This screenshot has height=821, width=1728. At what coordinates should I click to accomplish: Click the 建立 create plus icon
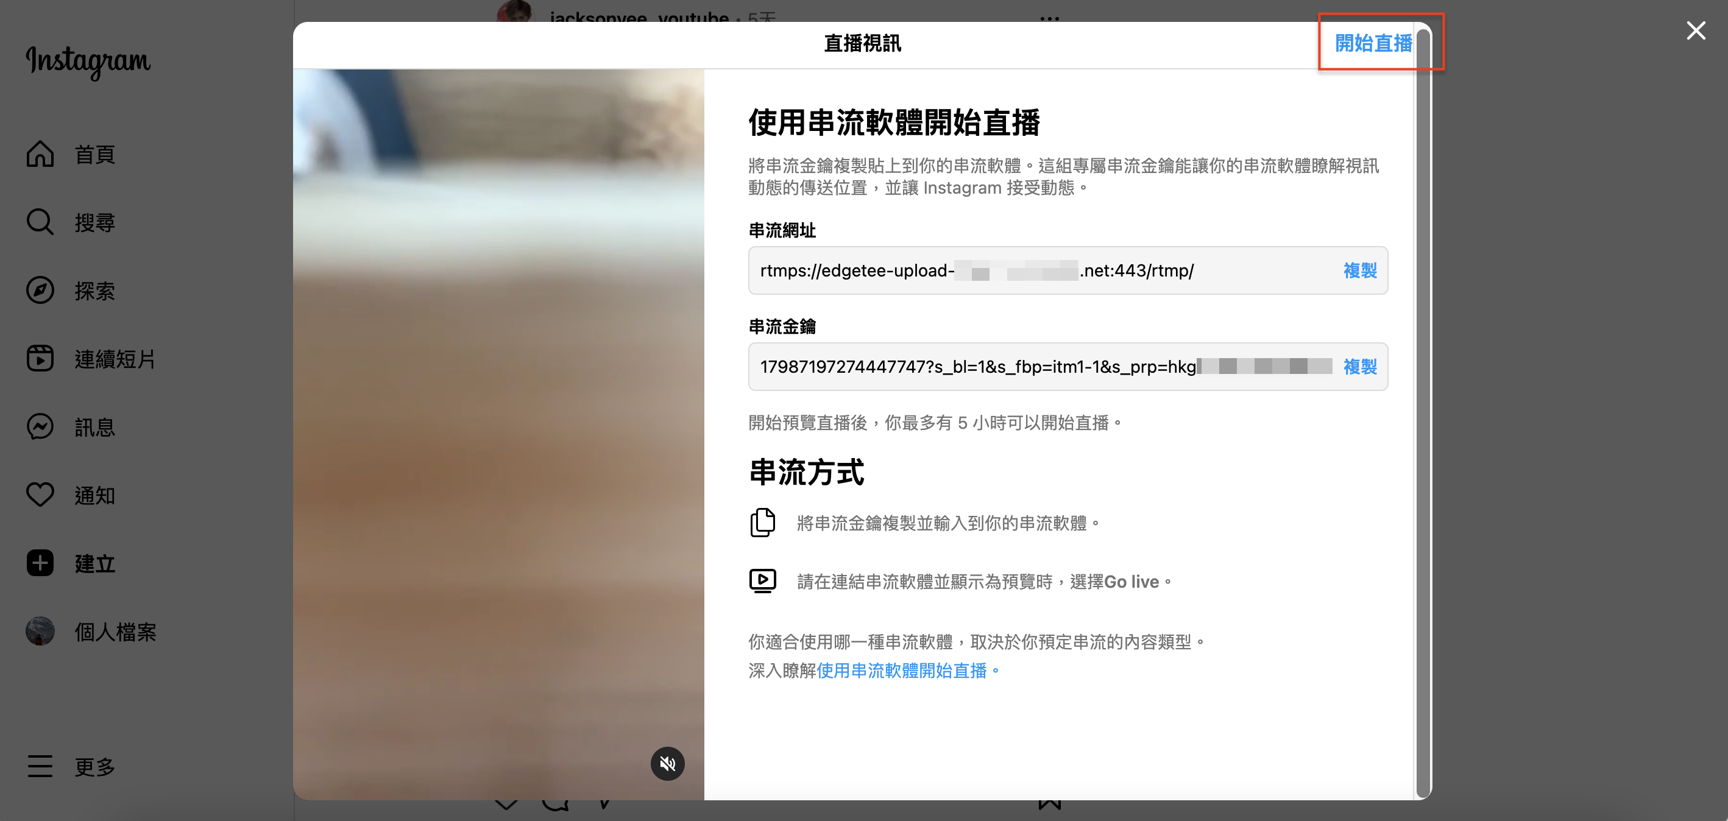(40, 563)
